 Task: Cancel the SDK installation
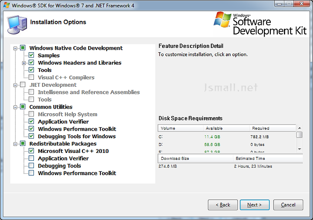click(x=288, y=205)
